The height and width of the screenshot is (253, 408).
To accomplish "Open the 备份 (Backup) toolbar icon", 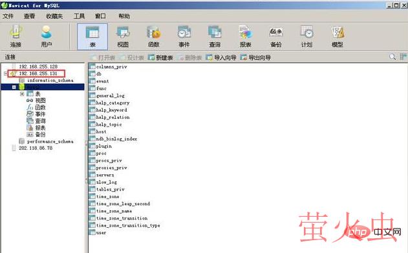I will [x=276, y=37].
